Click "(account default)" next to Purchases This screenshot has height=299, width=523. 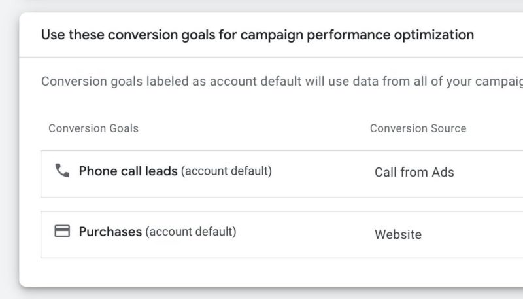click(x=191, y=232)
